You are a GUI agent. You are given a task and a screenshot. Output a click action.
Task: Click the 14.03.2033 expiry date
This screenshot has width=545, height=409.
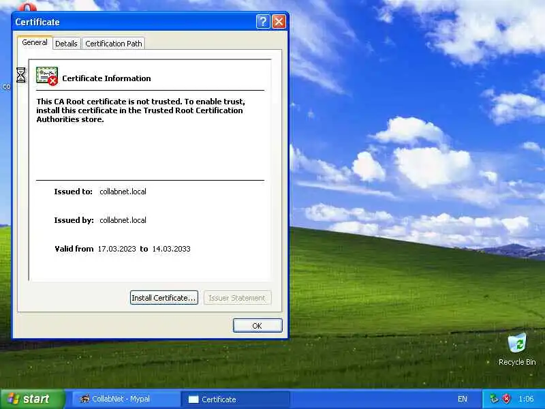click(x=172, y=249)
